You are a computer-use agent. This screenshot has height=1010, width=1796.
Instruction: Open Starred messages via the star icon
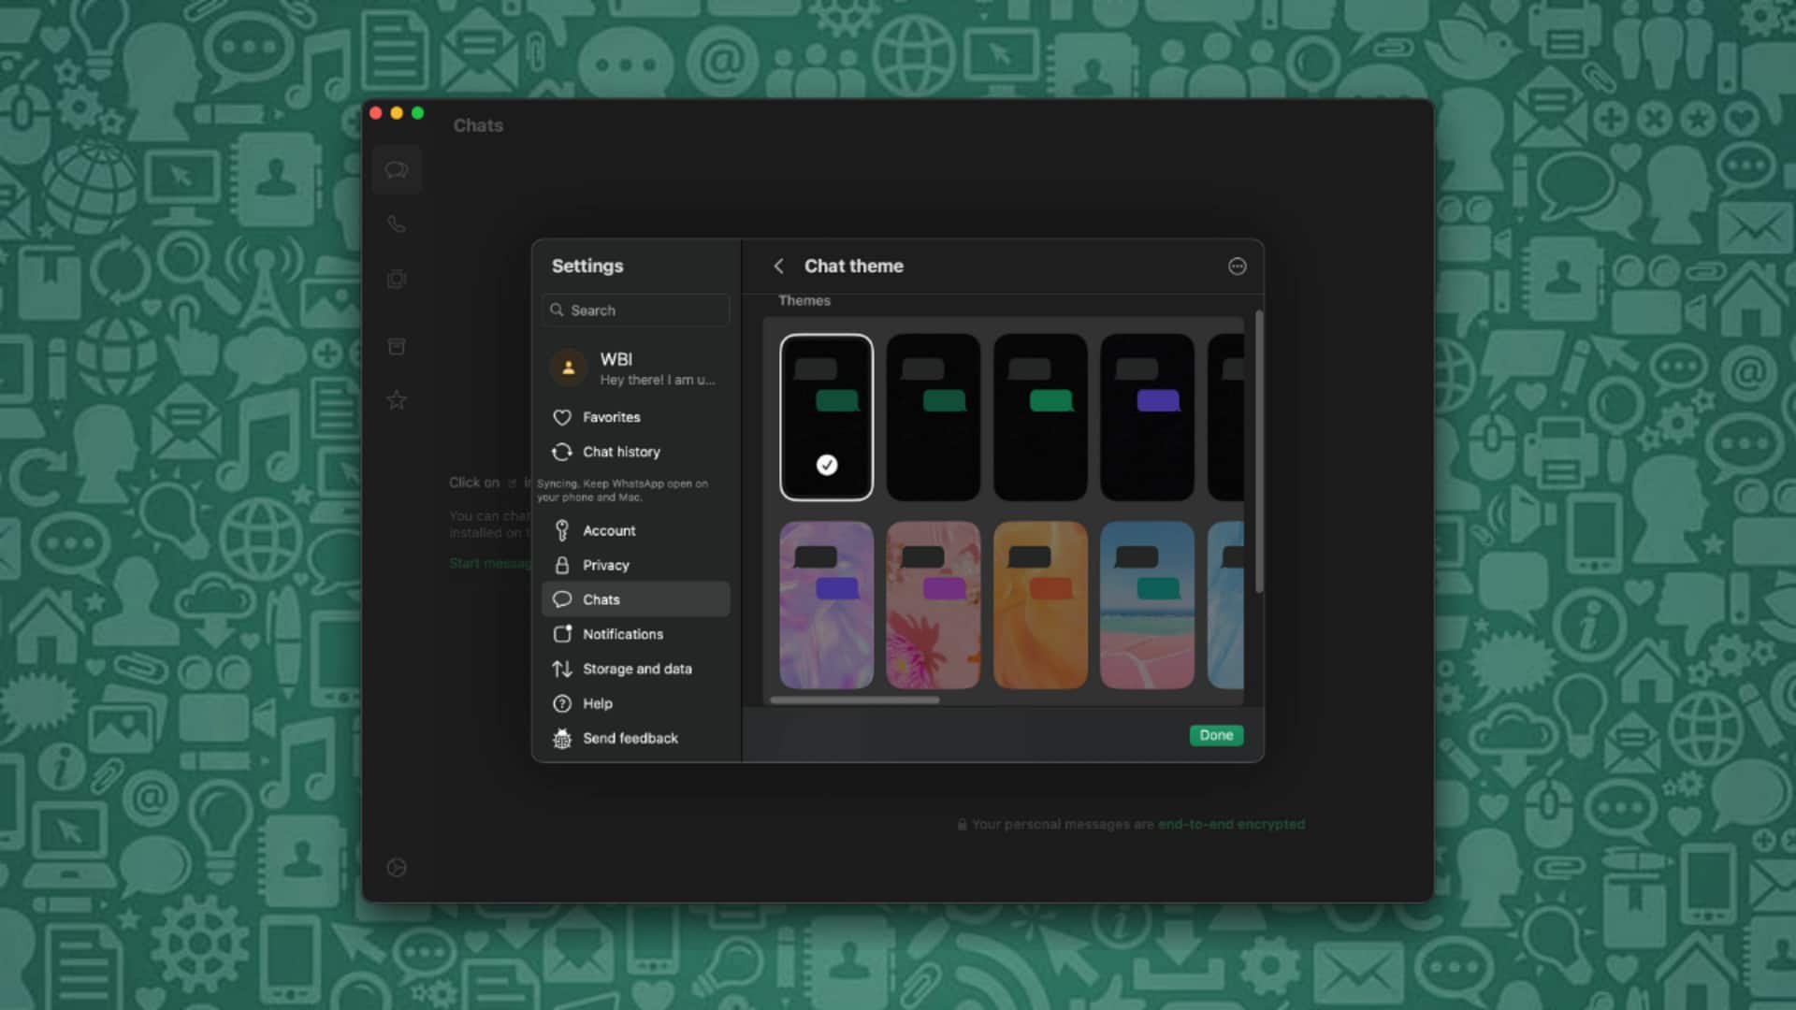pos(397,399)
